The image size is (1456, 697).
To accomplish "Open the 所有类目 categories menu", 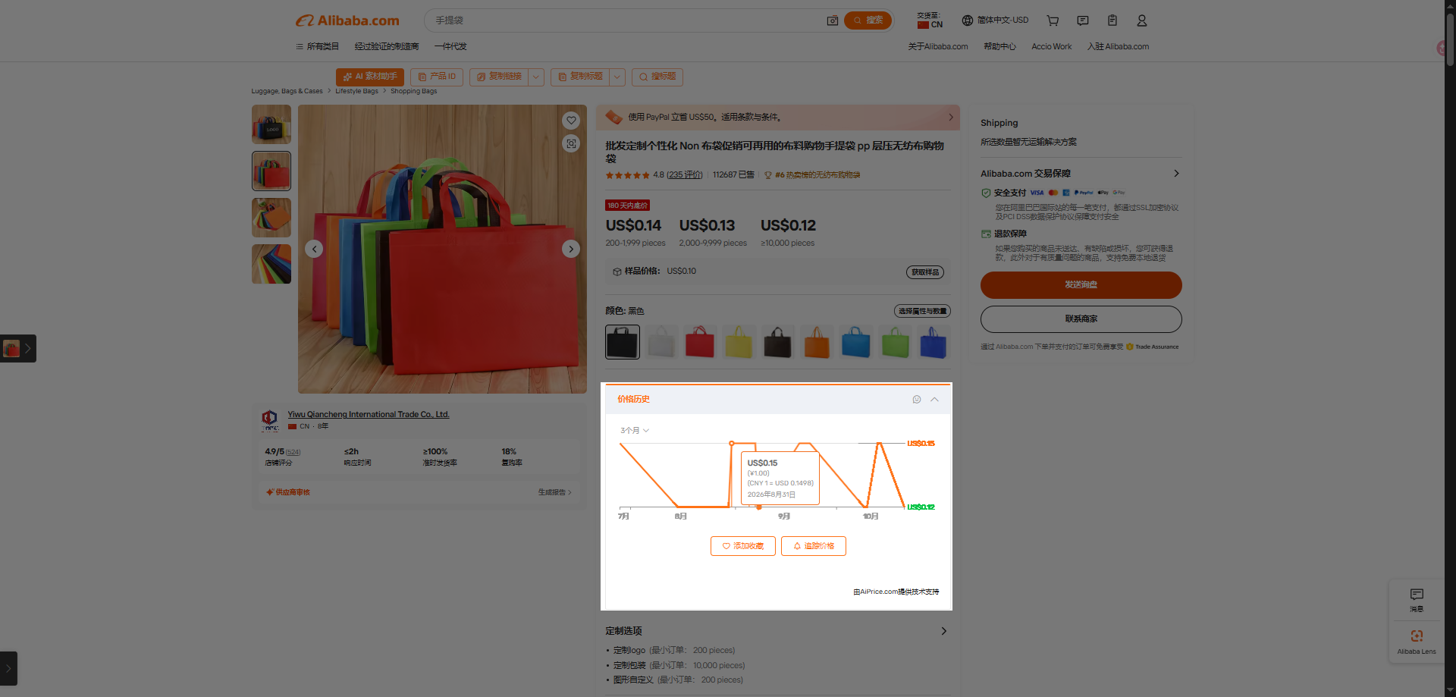I will pos(317,46).
